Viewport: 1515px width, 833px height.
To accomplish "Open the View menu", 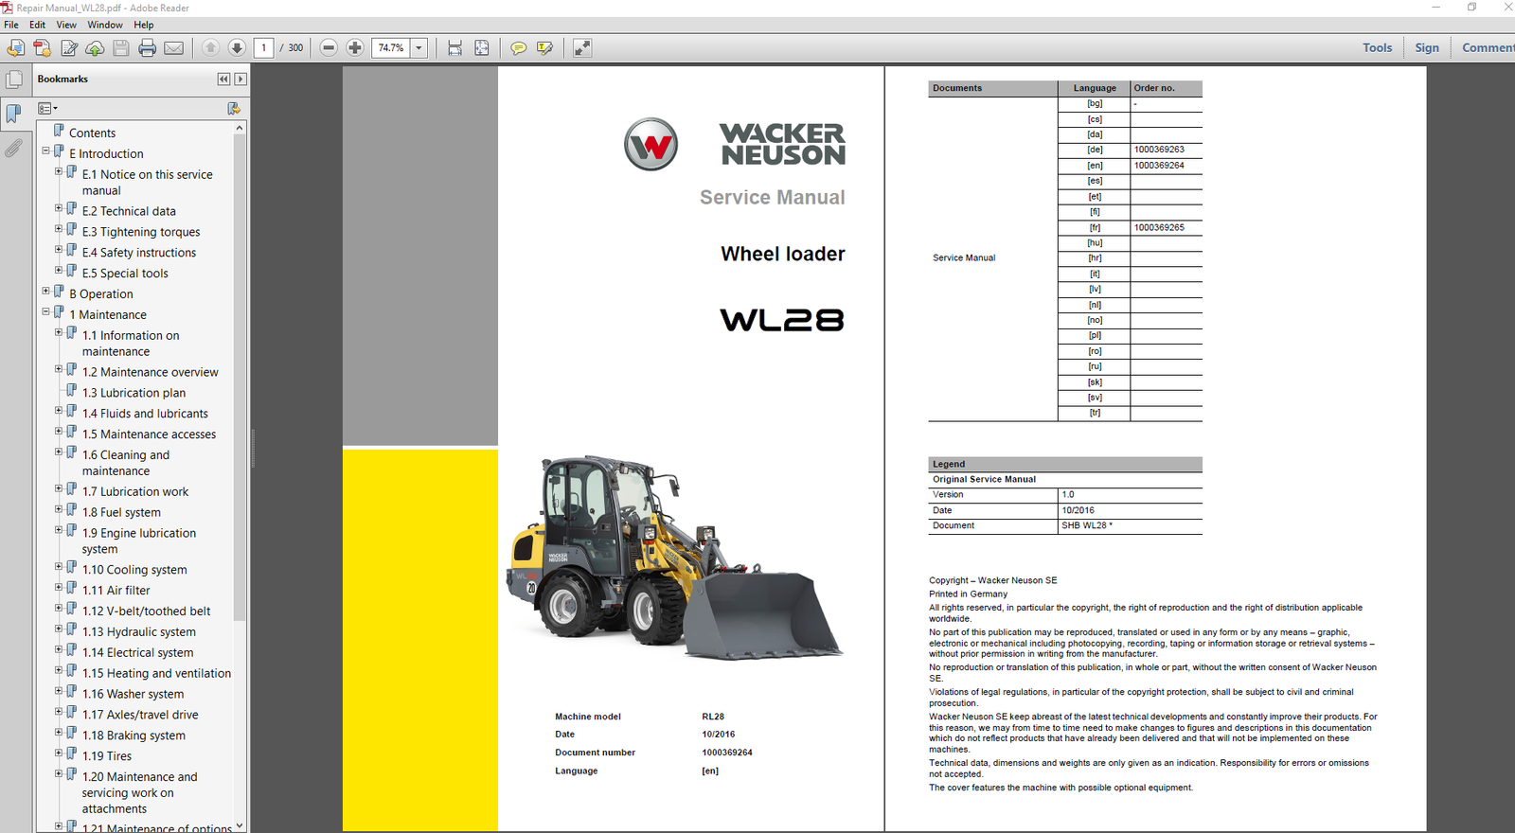I will (66, 25).
